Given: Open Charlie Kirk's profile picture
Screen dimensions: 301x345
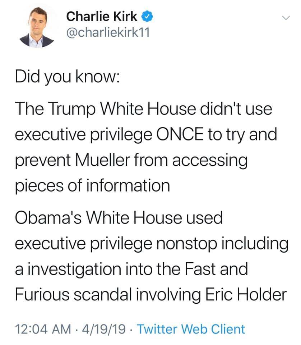Looking at the screenshot, I should pos(37,27).
